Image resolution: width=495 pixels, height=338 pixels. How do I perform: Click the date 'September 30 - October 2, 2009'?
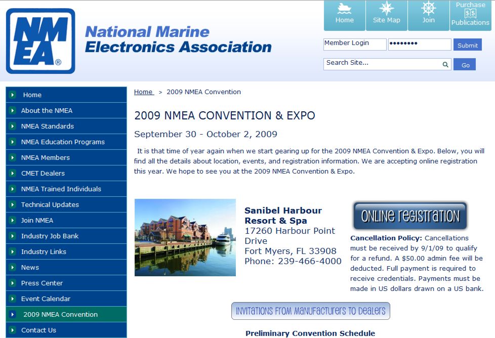[205, 134]
